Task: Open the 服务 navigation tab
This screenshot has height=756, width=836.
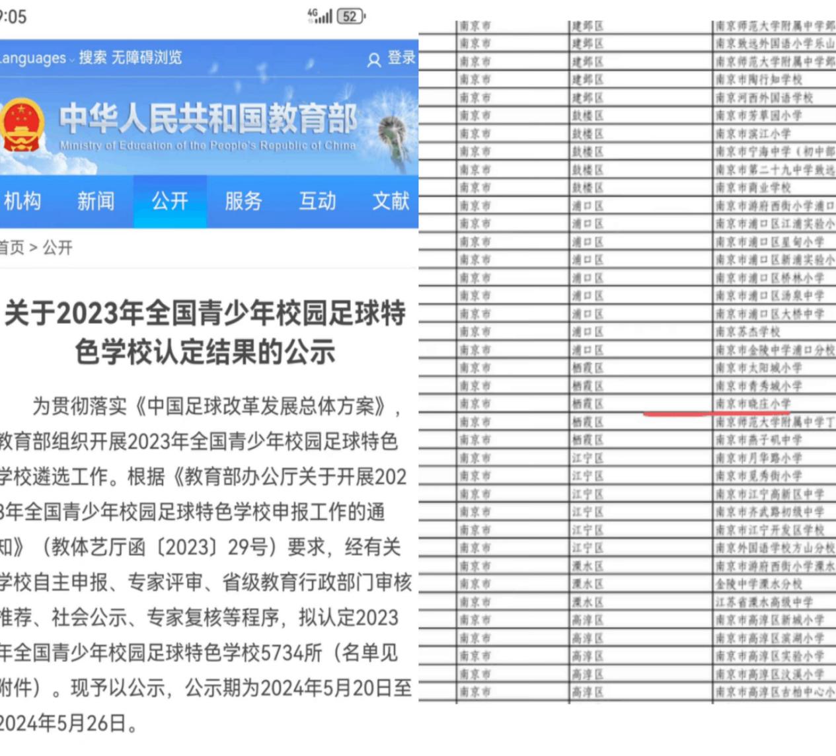Action: click(x=243, y=201)
